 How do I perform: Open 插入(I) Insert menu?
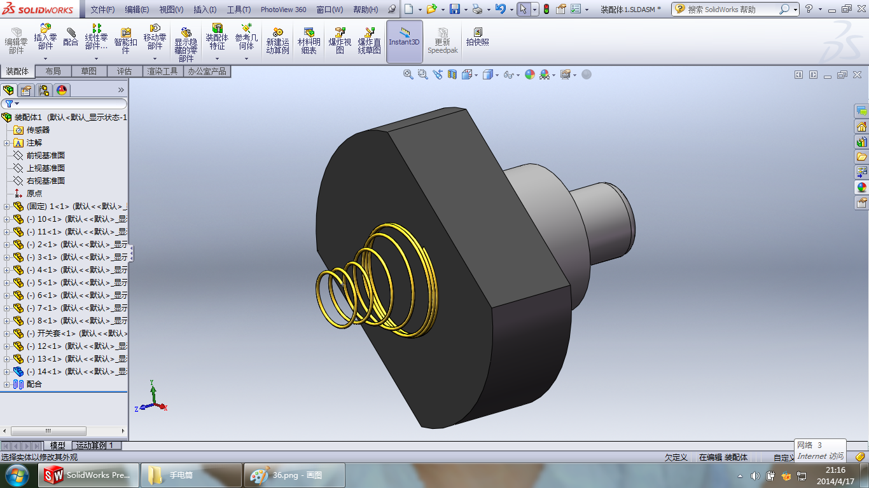(x=205, y=10)
